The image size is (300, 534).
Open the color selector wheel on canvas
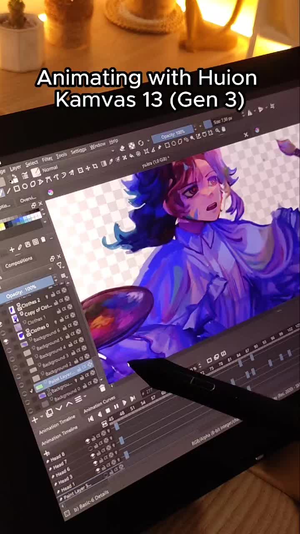tap(50, 192)
